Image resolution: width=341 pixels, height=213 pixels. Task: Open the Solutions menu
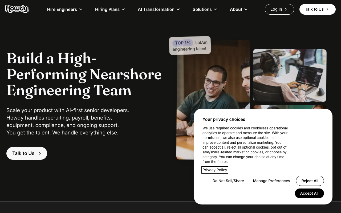202,9
